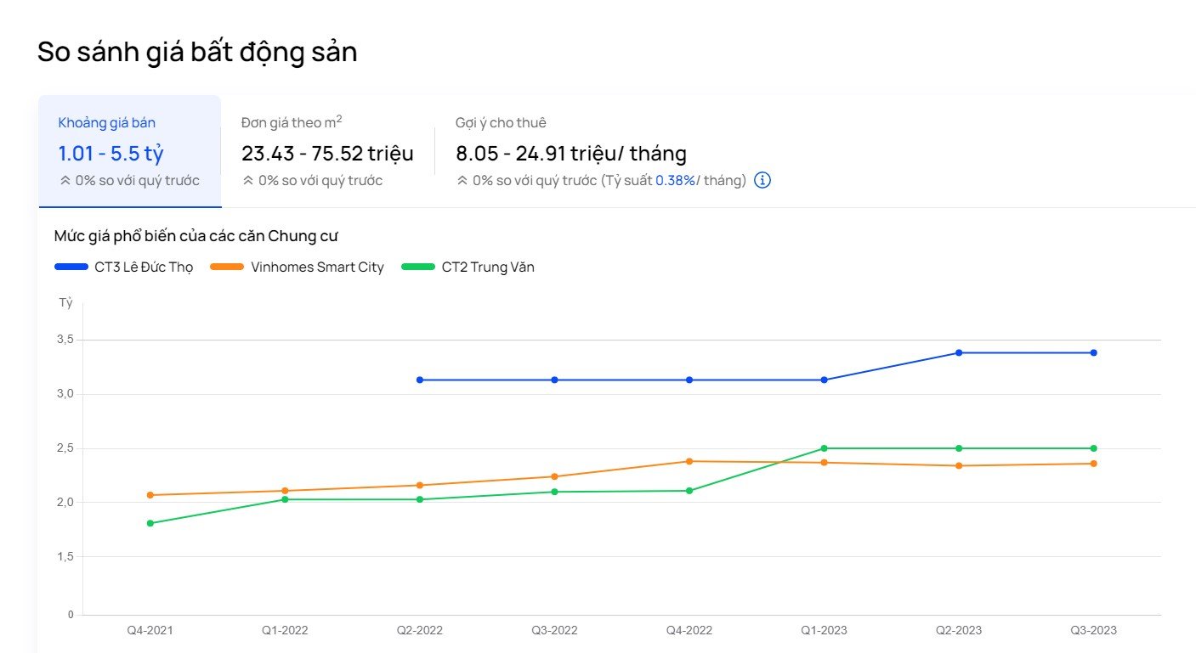Viewport: 1196px width, 653px height.
Task: Select CT3 Lê Đức Thọ point at Q4-2022
Action: point(689,380)
